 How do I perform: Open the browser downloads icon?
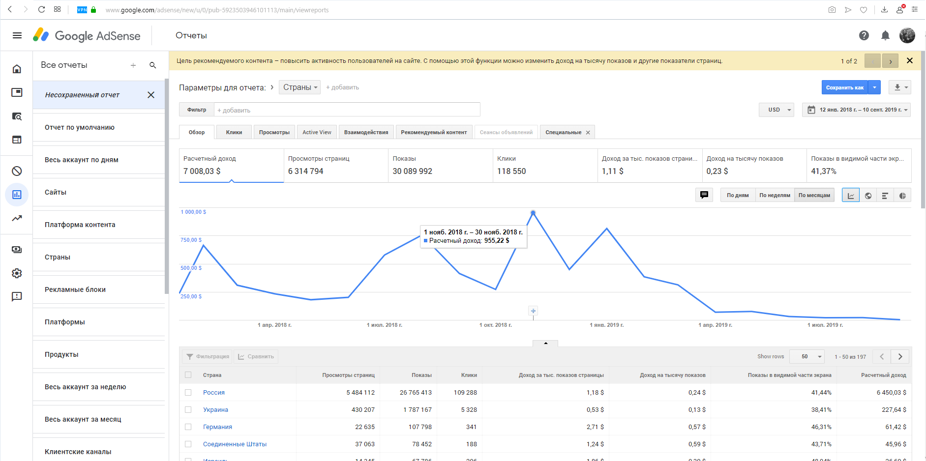click(884, 10)
